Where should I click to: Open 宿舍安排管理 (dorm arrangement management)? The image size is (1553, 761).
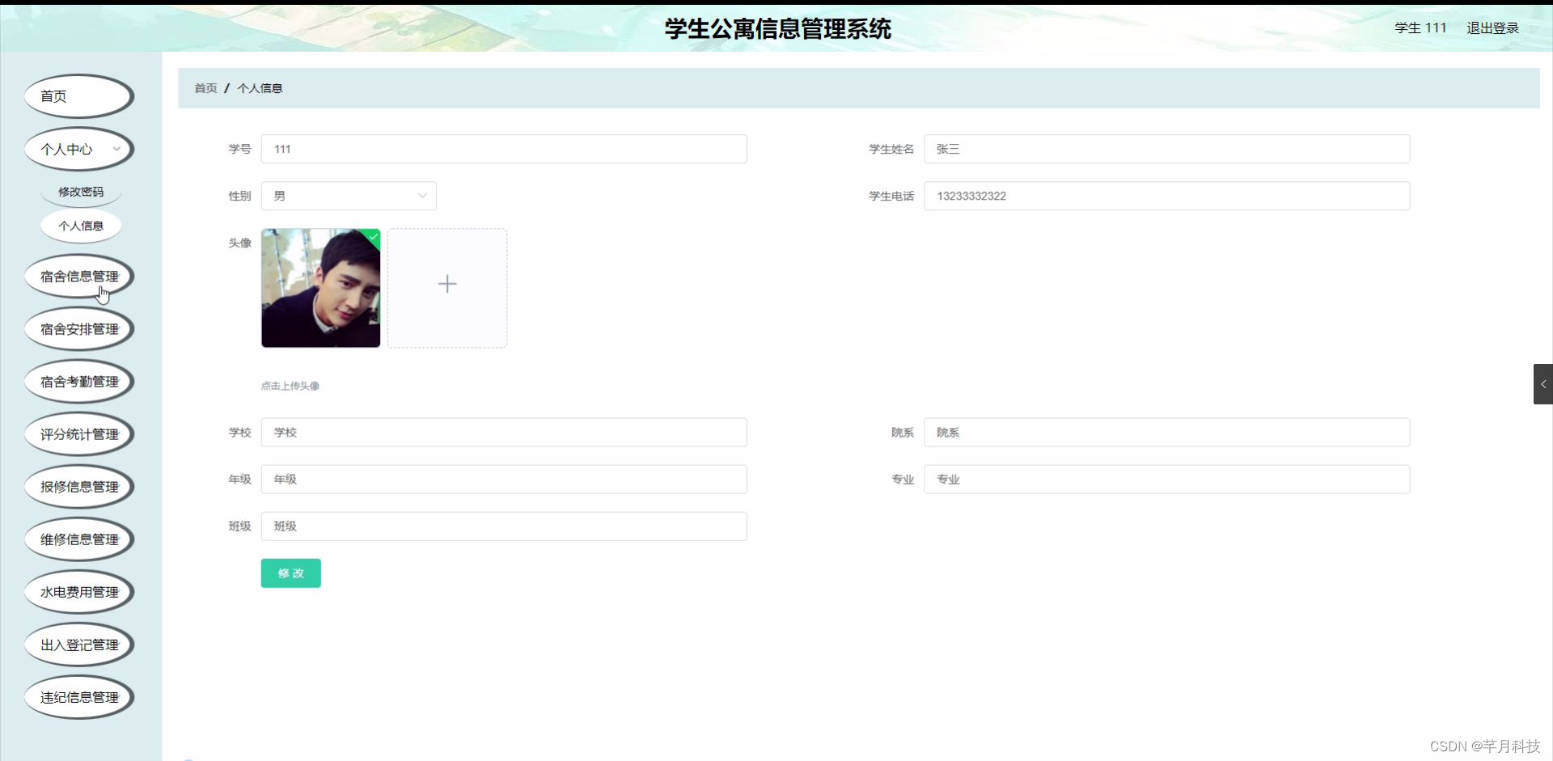click(79, 329)
